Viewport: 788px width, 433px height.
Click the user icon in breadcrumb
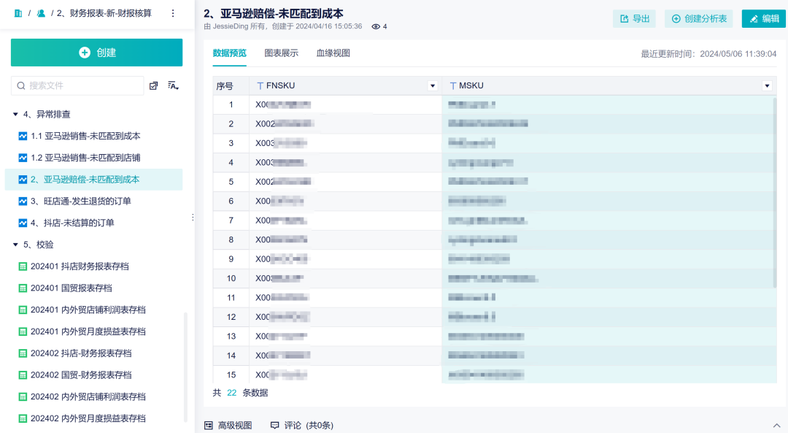point(41,13)
